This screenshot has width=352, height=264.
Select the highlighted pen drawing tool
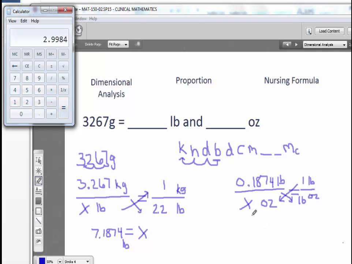38,181
